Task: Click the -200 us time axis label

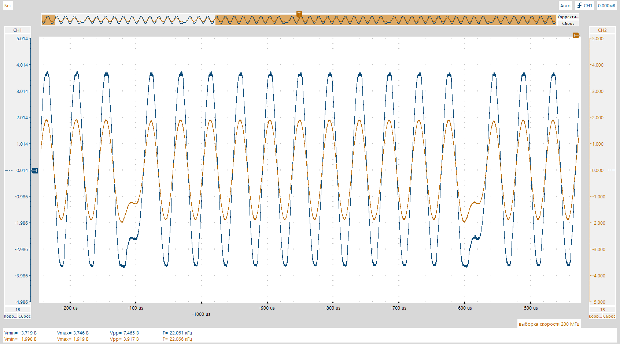Action: pyautogui.click(x=70, y=308)
